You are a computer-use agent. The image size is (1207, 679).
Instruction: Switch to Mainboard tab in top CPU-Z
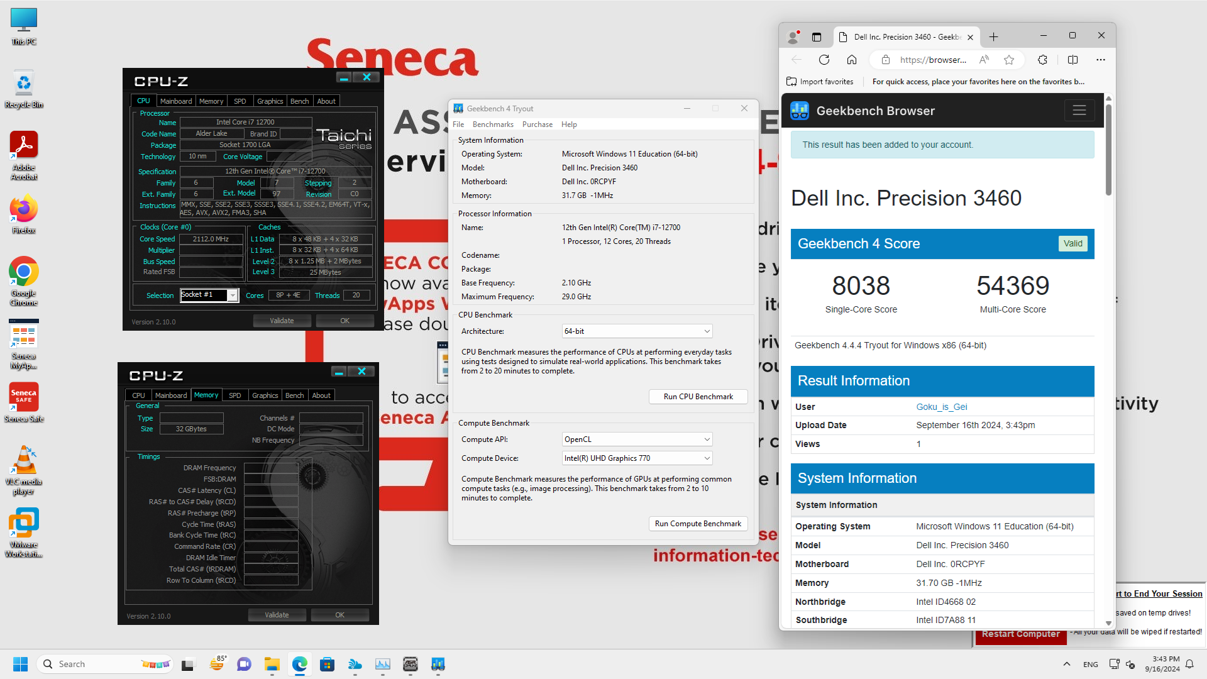click(176, 101)
